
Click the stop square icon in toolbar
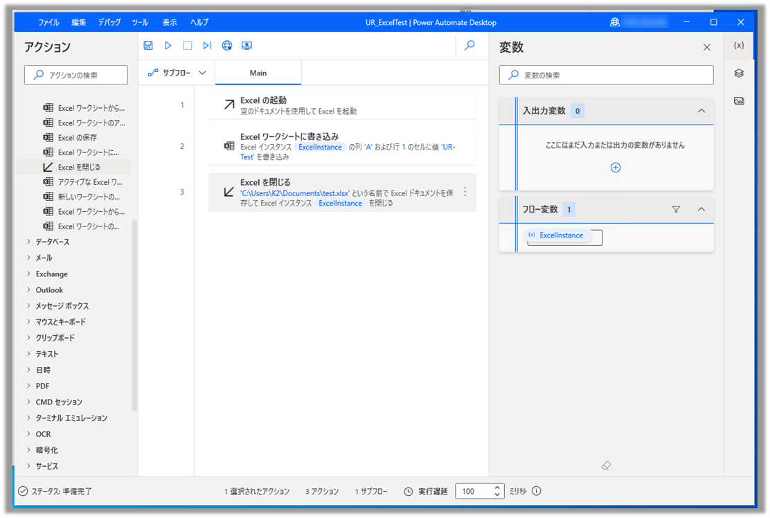point(188,45)
